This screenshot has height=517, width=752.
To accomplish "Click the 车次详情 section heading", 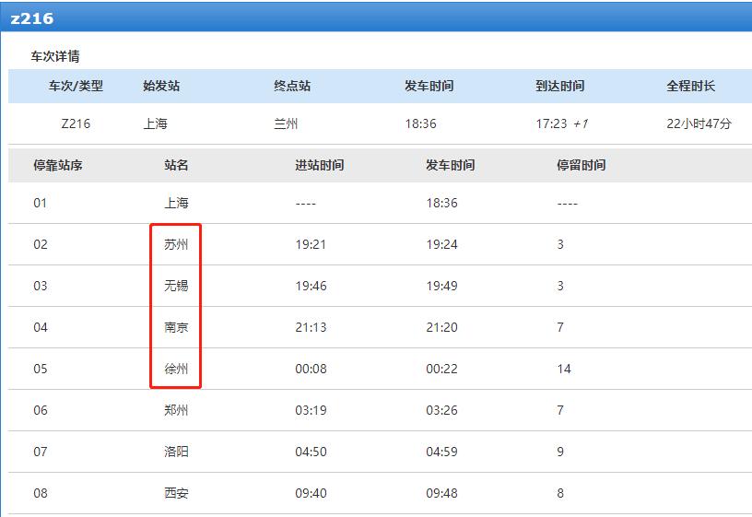I will point(55,56).
